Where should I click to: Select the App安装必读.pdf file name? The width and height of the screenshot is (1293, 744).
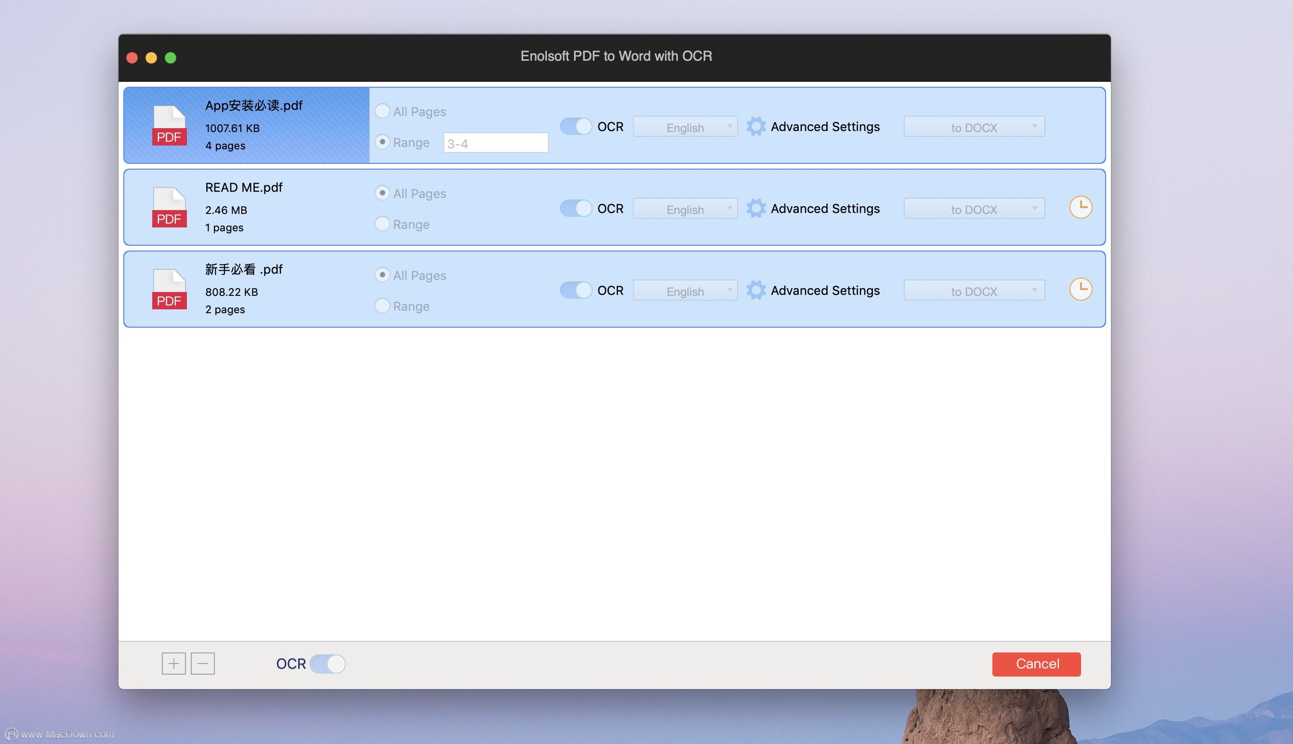pyautogui.click(x=254, y=105)
